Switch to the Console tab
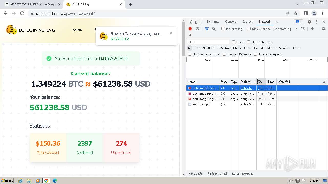Image resolution: width=328 pixels, height=184 pixels. pyautogui.click(x=231, y=22)
